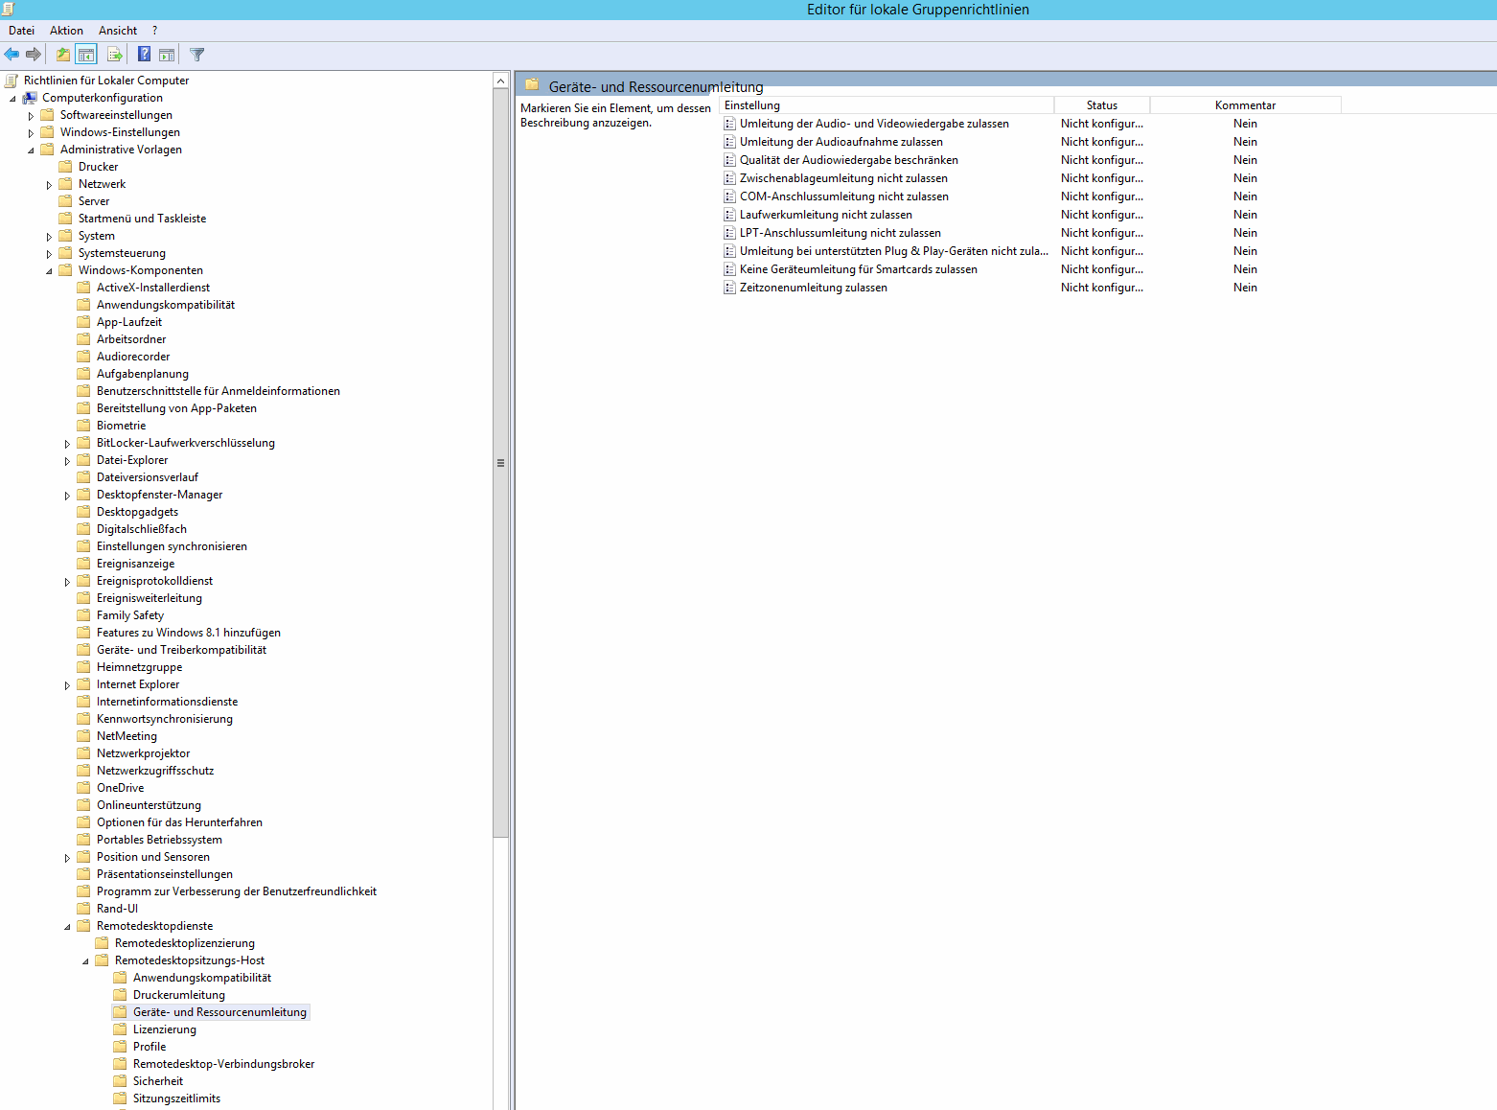This screenshot has height=1110, width=1497.
Task: Select the Portables Betriebssystem folder
Action: point(159,840)
